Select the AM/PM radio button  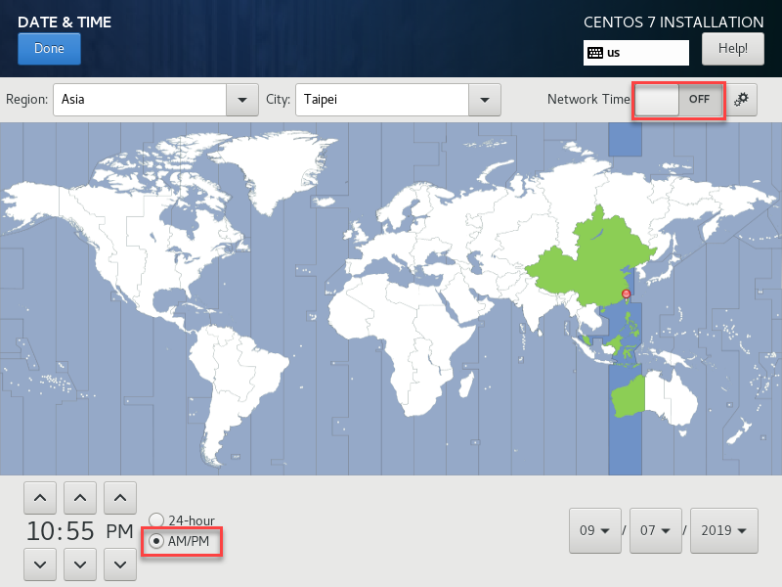tap(156, 541)
